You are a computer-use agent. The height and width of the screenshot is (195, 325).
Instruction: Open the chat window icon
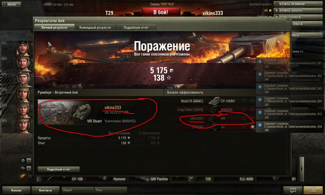(x=292, y=190)
